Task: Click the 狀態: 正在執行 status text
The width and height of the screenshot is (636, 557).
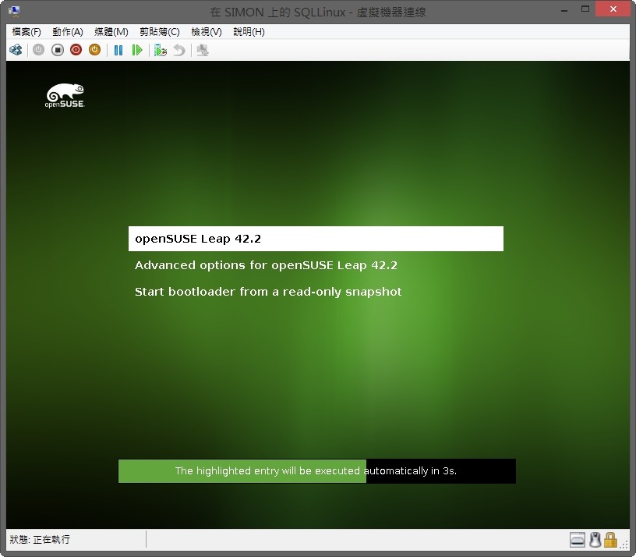Action: 40,539
